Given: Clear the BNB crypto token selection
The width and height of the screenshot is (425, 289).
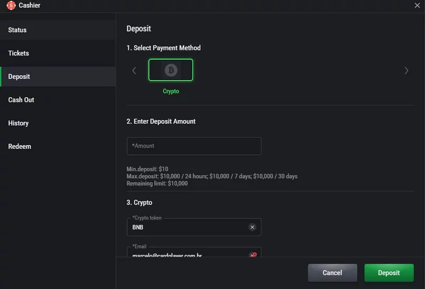Looking at the screenshot, I should click(x=252, y=227).
